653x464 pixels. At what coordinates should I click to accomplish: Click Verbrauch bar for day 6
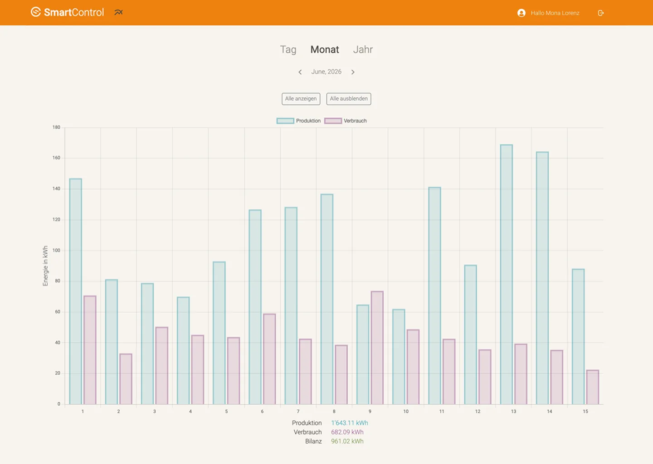269,359
